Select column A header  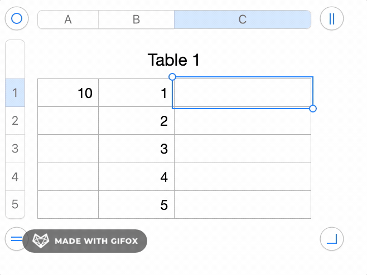tap(68, 19)
